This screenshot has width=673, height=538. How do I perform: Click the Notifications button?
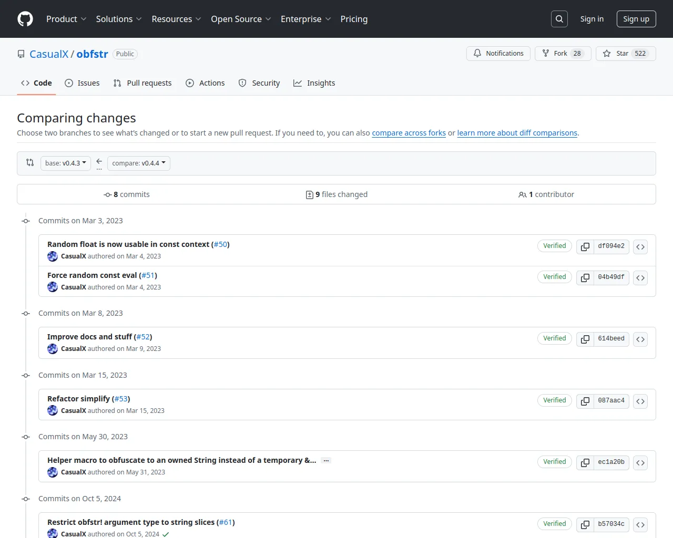click(498, 54)
